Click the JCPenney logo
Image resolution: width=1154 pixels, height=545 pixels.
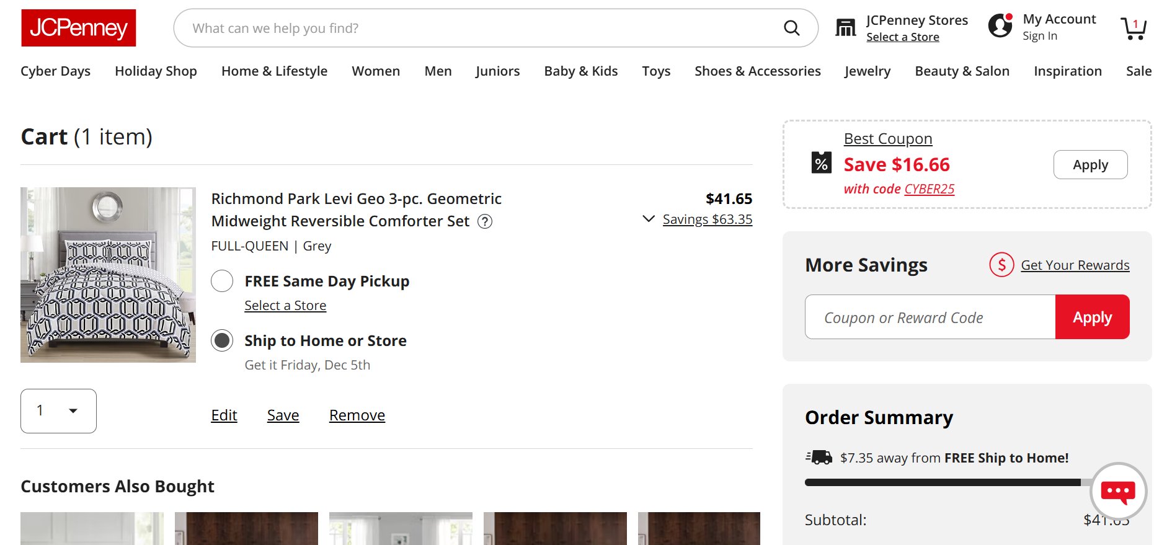click(x=79, y=28)
